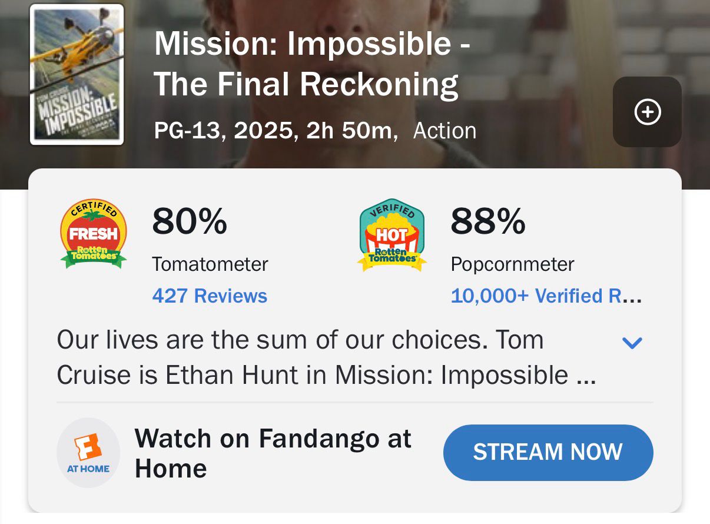The image size is (710, 524).
Task: Select the Popcornmeter label
Action: click(512, 264)
